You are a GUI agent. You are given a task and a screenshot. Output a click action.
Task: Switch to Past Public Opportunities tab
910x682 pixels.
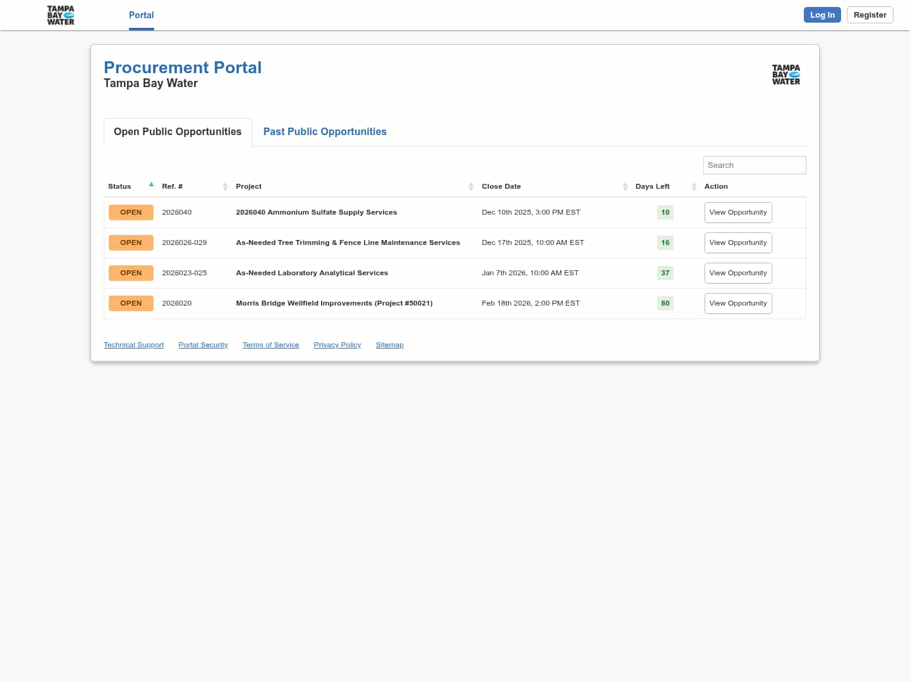[324, 131]
